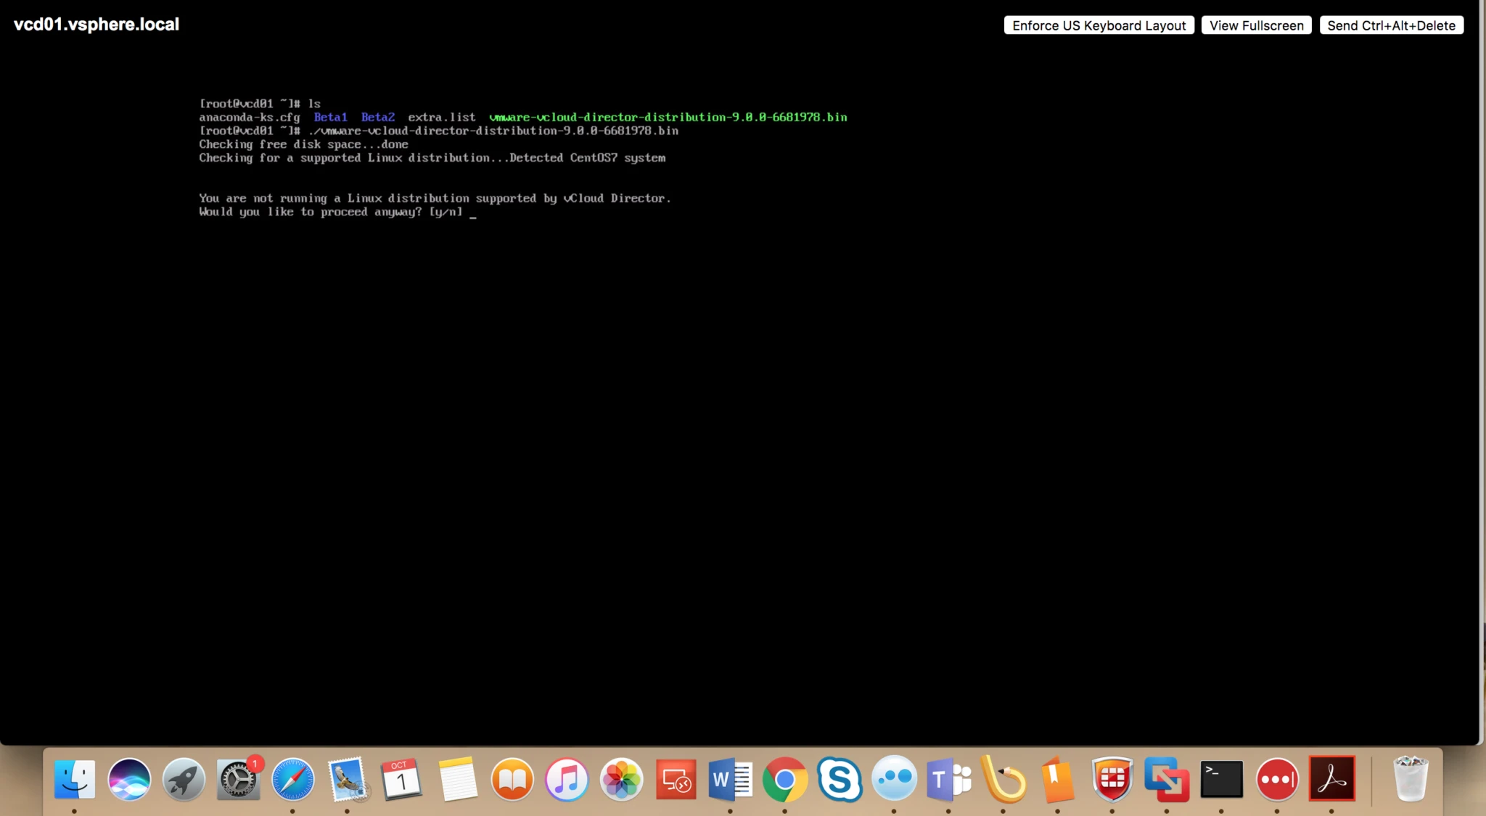Viewport: 1486px width, 816px height.
Task: Open the Trash in dock
Action: [1411, 780]
